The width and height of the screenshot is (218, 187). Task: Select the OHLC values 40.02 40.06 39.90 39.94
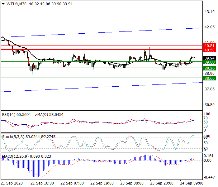[x=50, y=4]
